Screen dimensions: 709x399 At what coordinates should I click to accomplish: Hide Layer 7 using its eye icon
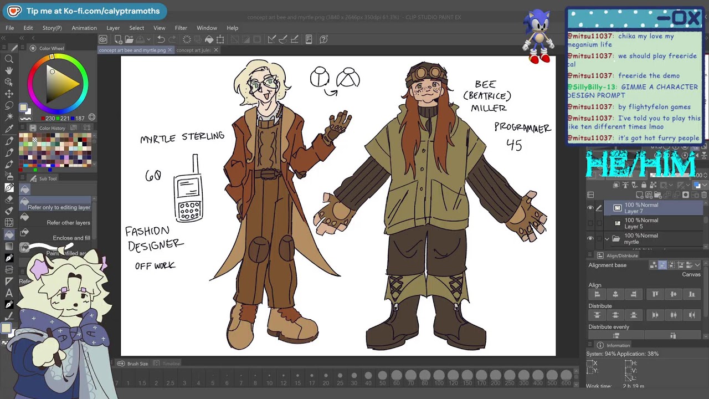pyautogui.click(x=590, y=208)
